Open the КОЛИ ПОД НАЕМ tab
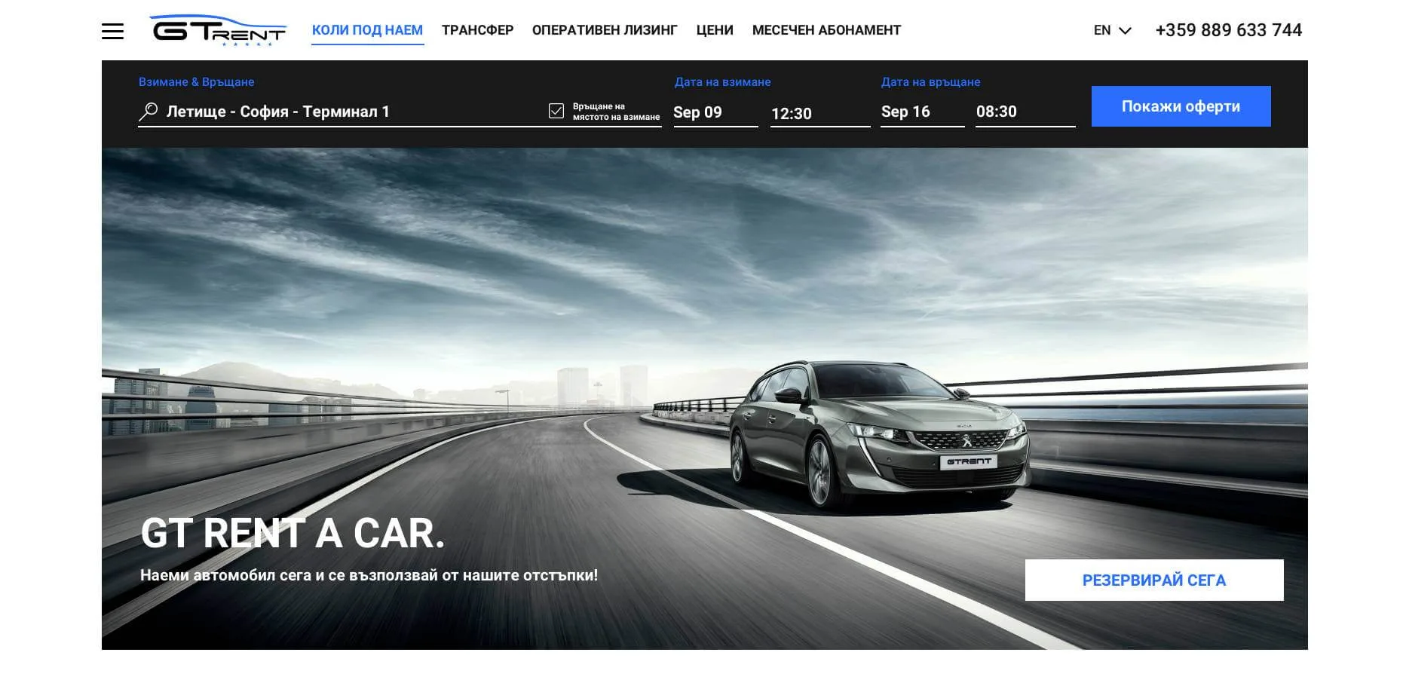This screenshot has width=1403, height=686. point(367,31)
